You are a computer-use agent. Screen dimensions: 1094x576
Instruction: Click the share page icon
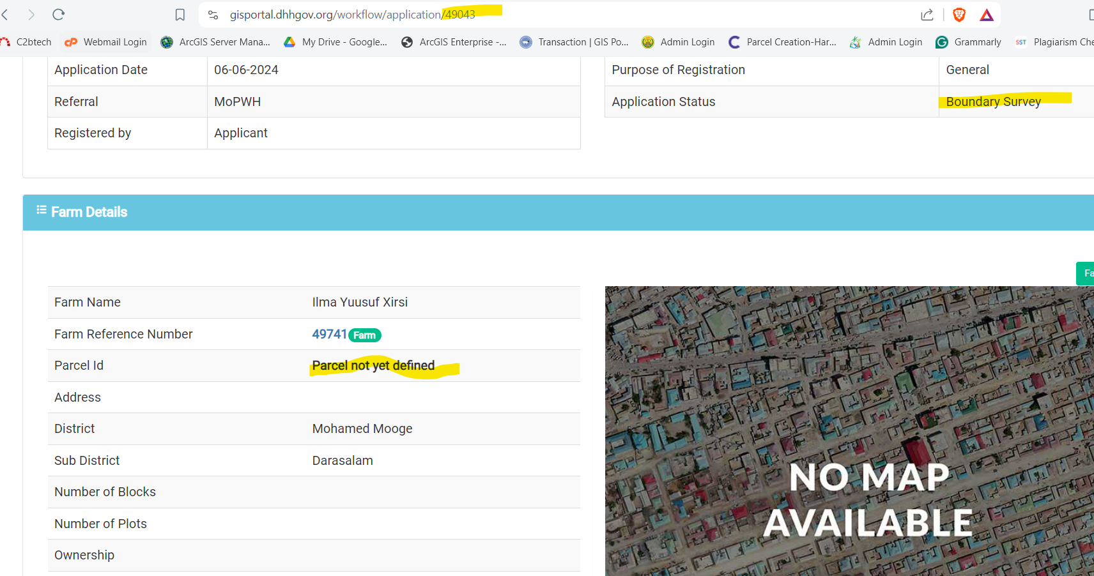(x=927, y=15)
